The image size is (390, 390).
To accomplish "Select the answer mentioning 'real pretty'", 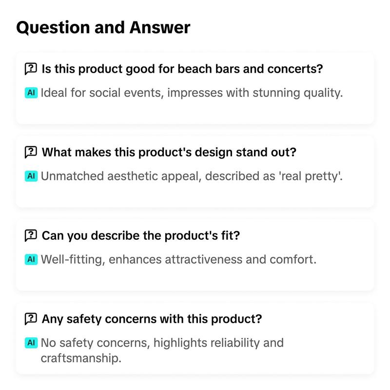I will click(192, 176).
